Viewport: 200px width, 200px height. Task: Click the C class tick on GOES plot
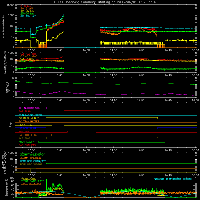(x=13, y=84)
